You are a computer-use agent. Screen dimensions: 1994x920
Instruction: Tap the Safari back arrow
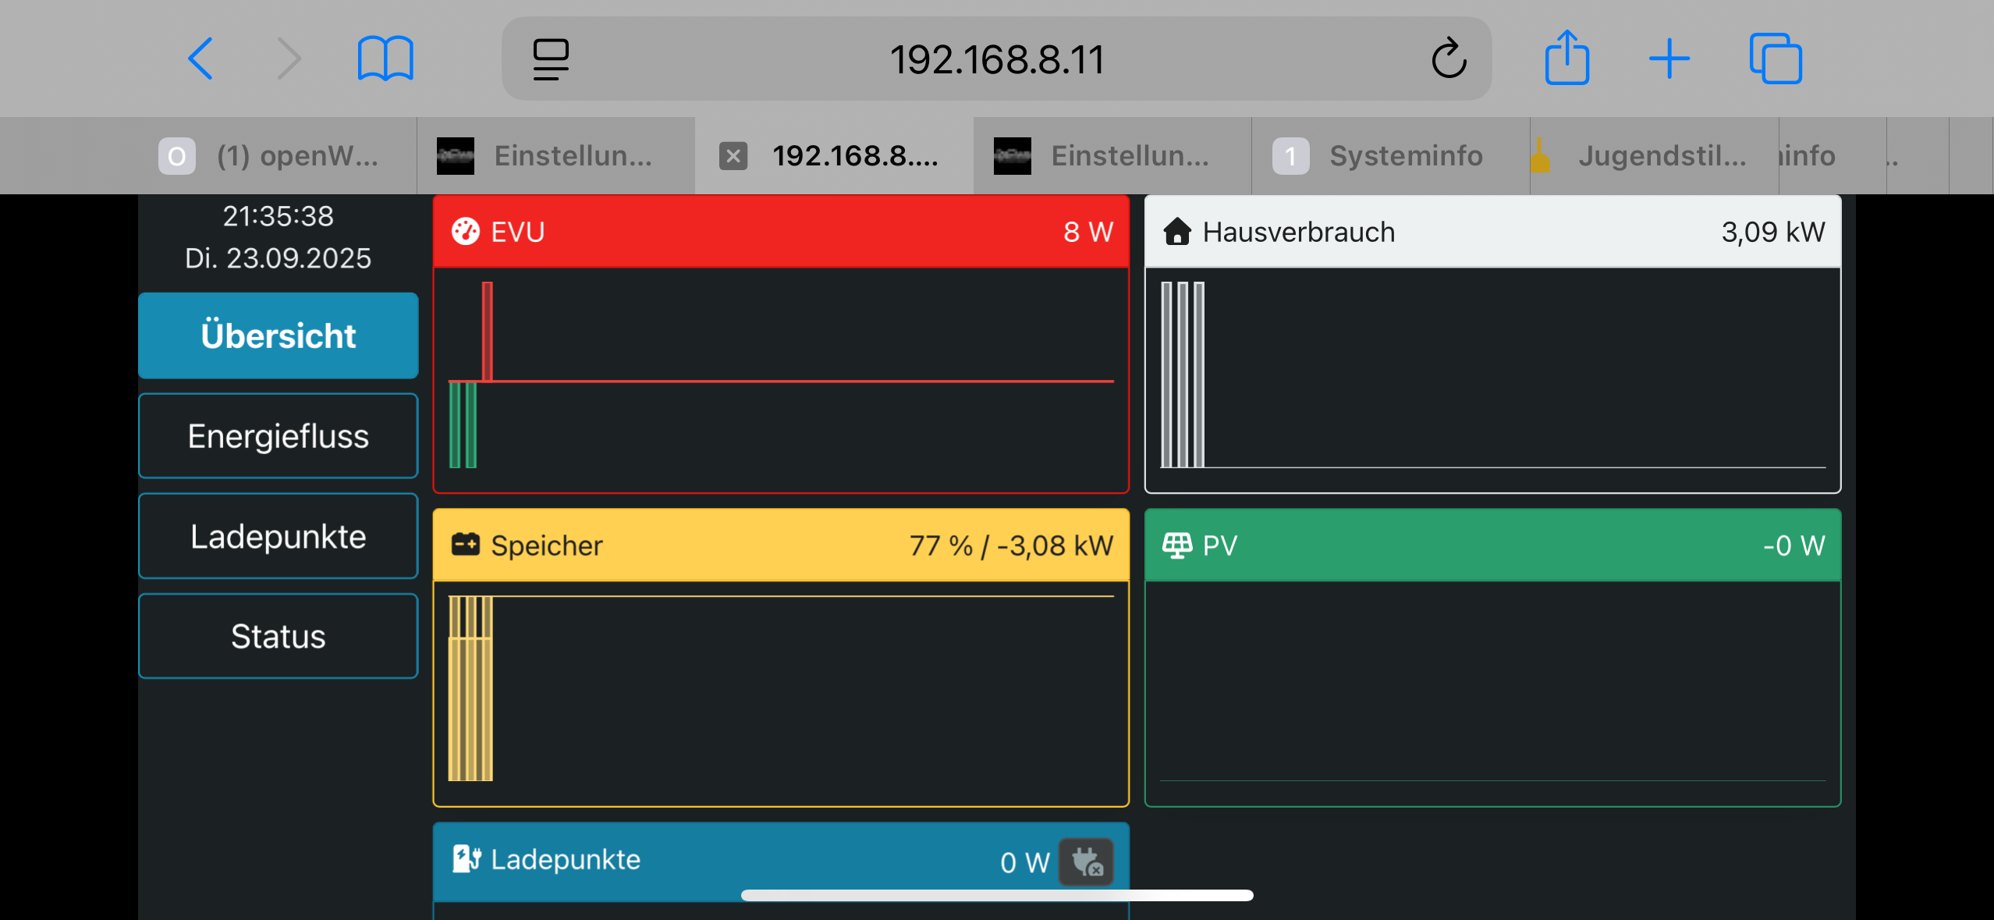[200, 59]
